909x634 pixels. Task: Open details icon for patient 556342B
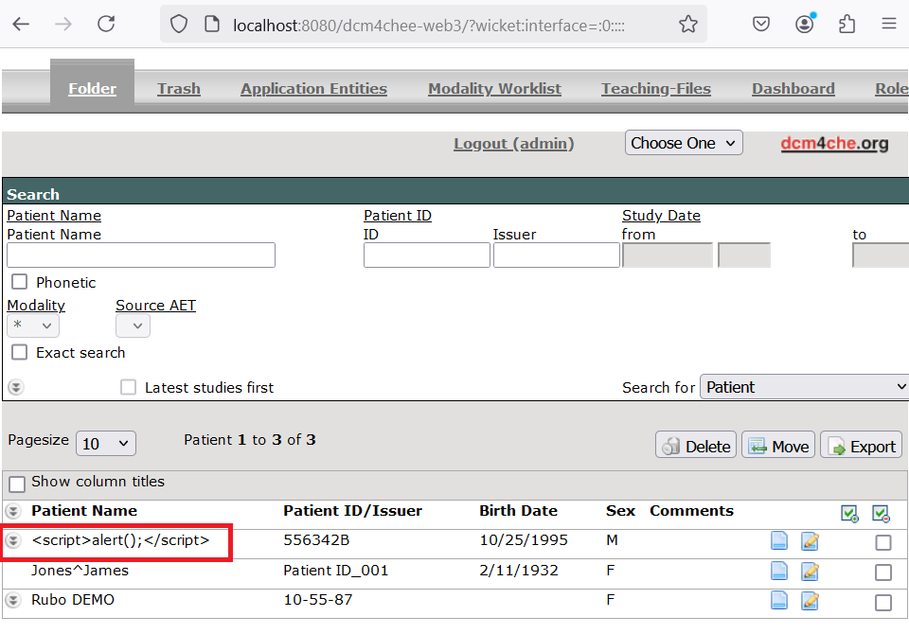click(779, 540)
